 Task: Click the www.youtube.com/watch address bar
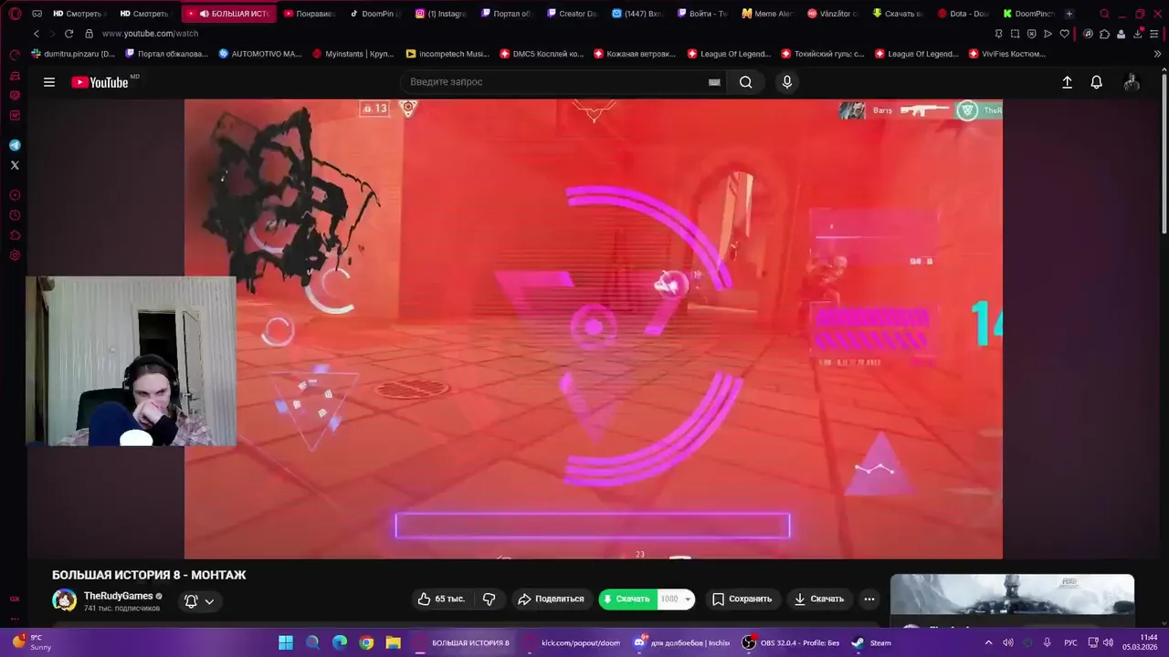[x=150, y=34]
